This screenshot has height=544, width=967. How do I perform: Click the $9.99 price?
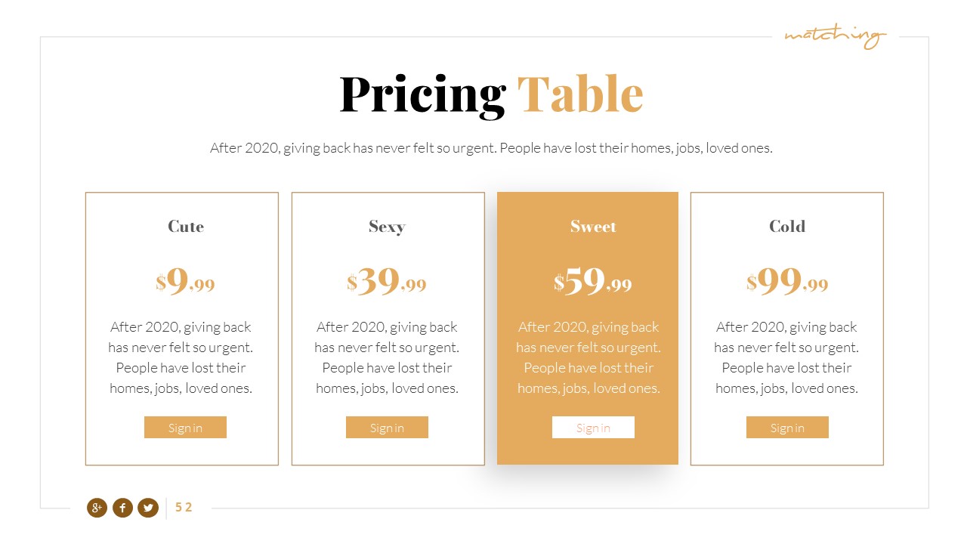tap(186, 282)
